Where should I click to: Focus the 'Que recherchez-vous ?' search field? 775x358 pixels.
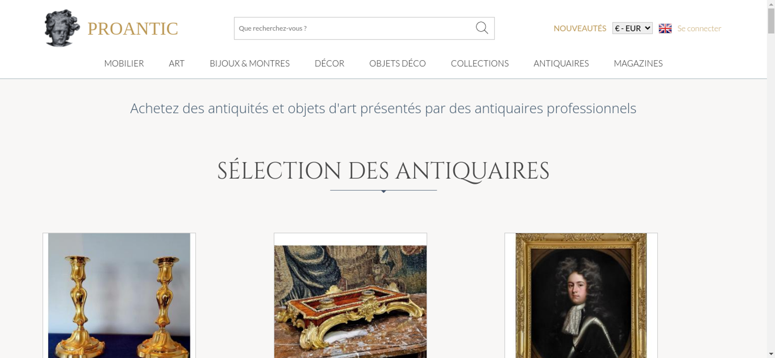pyautogui.click(x=353, y=28)
